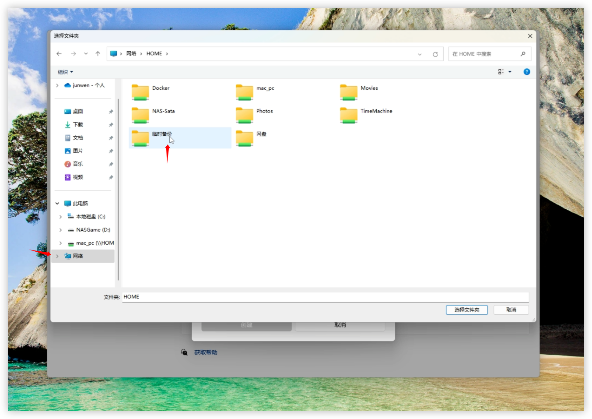Click the 文件夹 name input field

pyautogui.click(x=325, y=297)
